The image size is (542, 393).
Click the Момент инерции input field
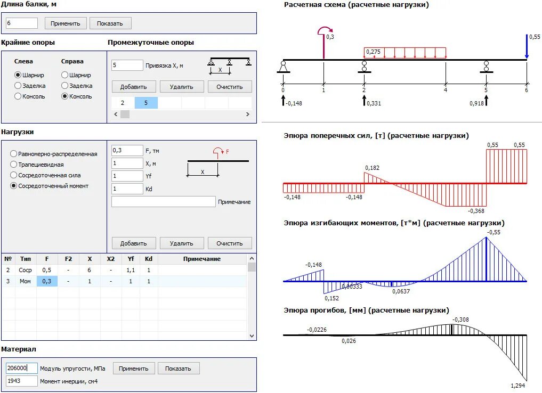click(22, 381)
